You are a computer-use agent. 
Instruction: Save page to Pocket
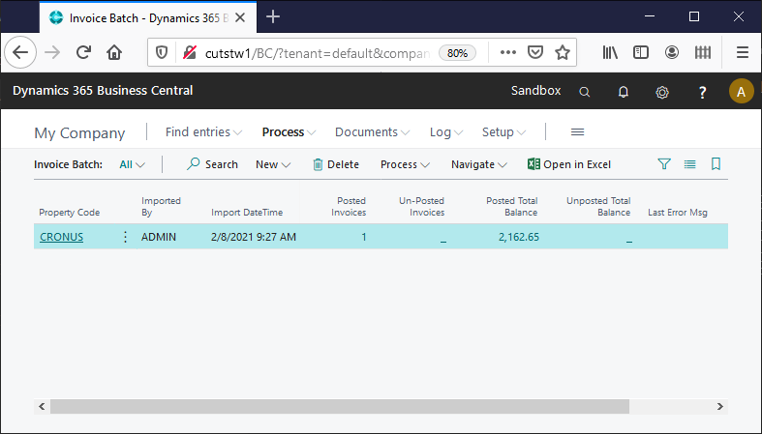tap(535, 52)
